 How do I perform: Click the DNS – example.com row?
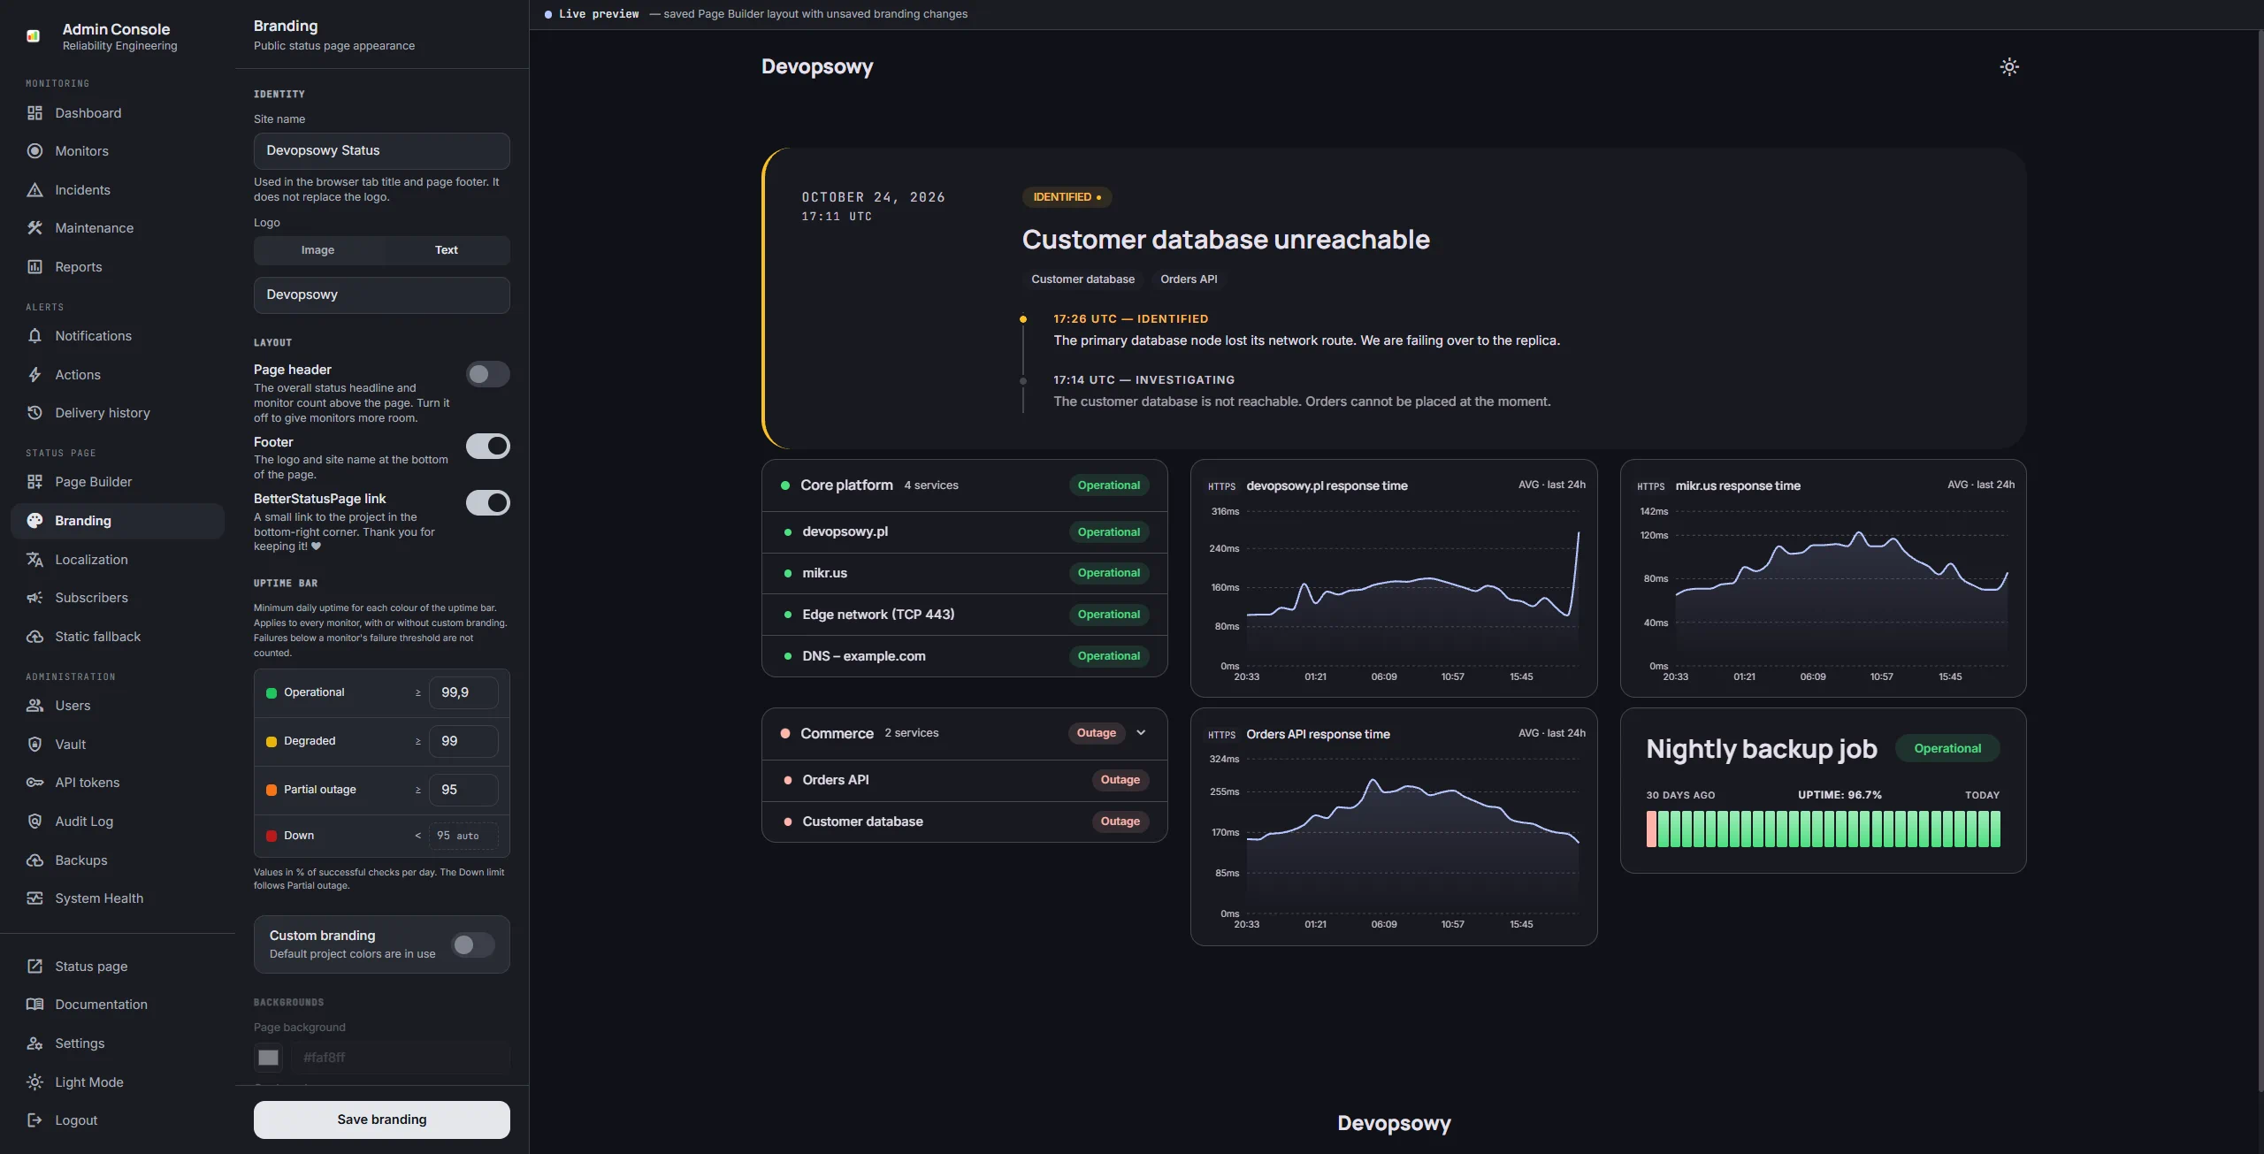coord(964,656)
